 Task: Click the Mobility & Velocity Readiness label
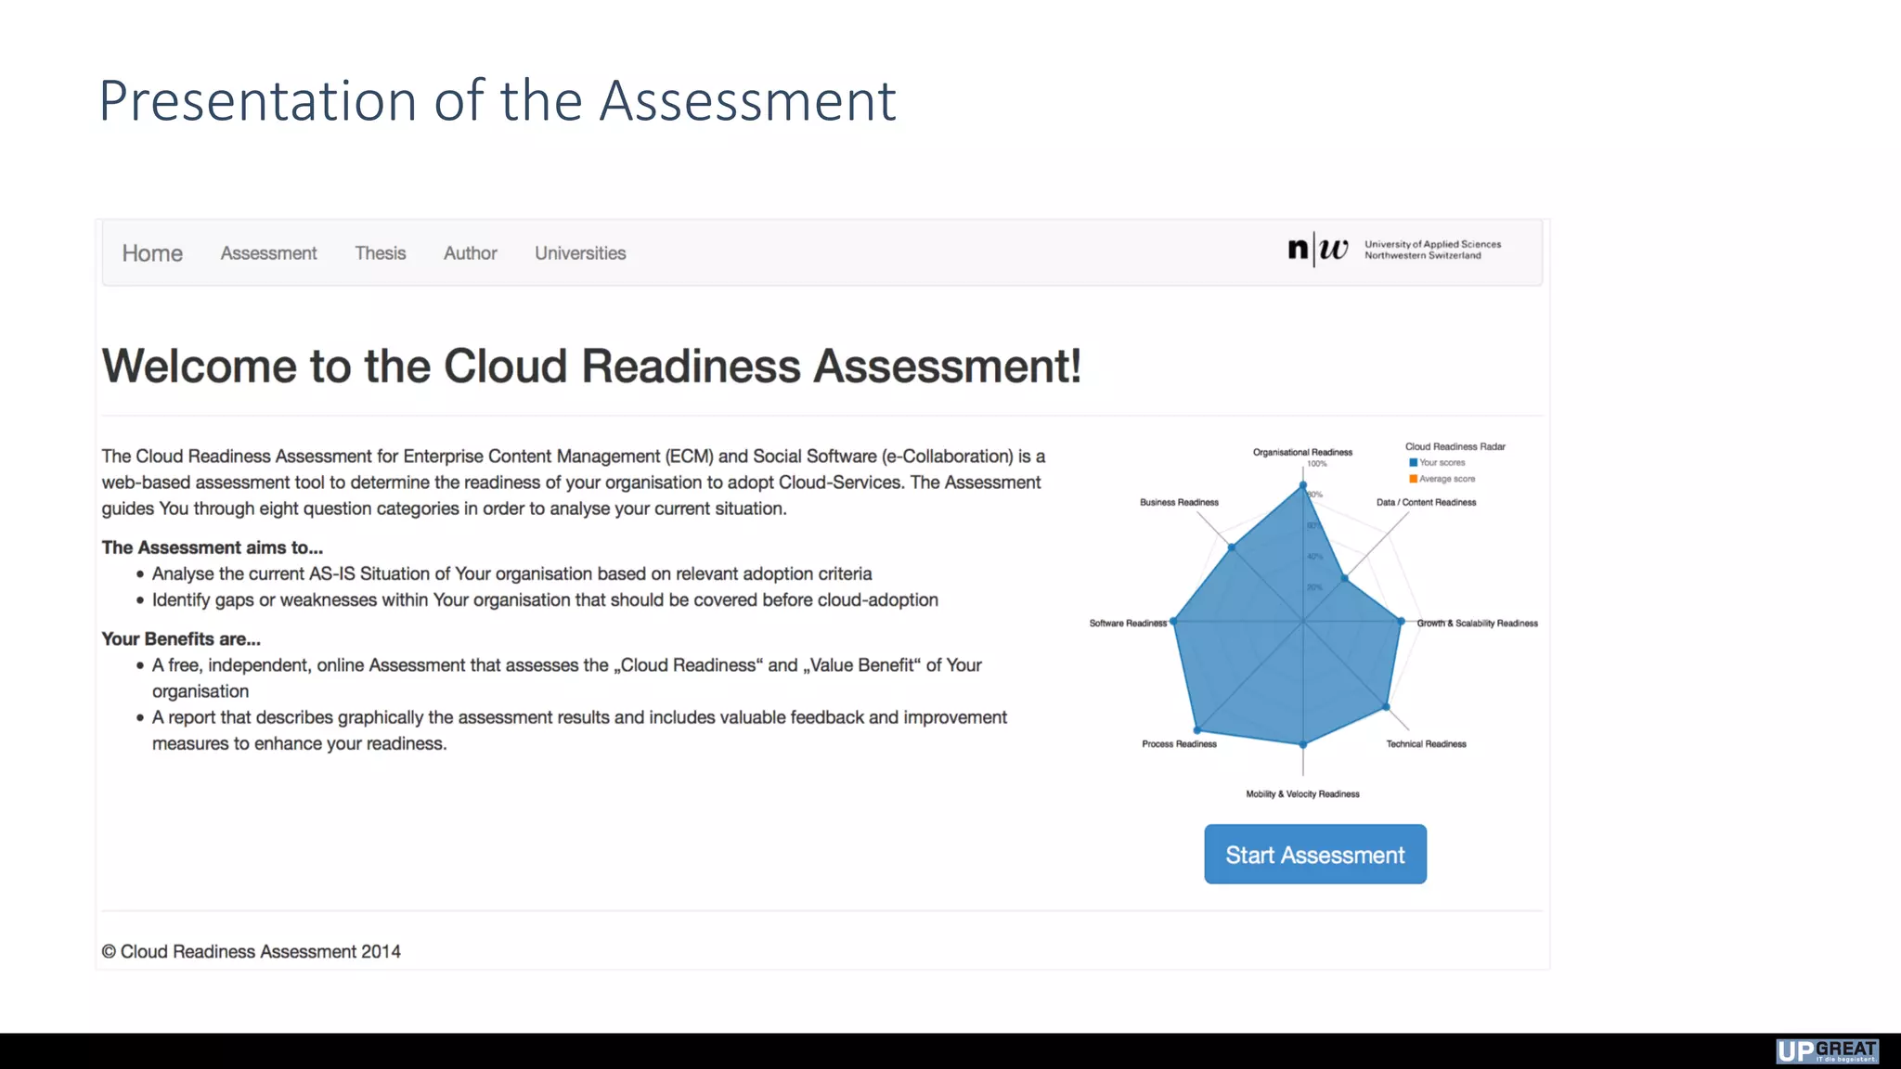[x=1302, y=793]
